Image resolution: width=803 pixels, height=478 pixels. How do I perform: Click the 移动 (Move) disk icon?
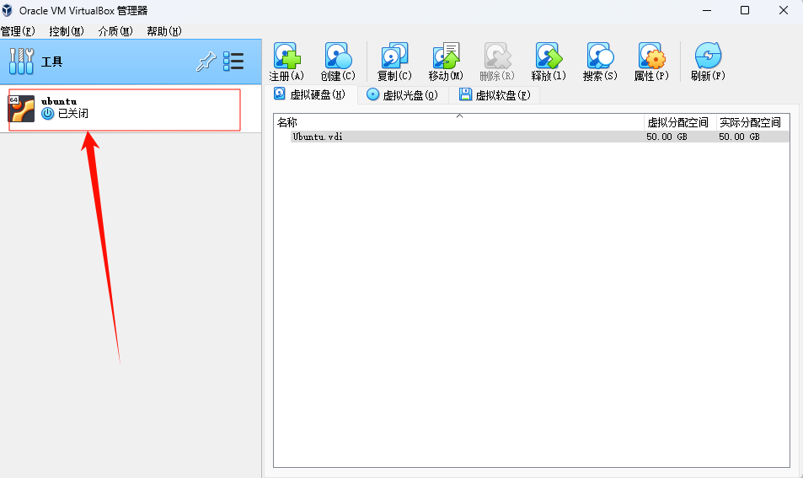tap(446, 57)
